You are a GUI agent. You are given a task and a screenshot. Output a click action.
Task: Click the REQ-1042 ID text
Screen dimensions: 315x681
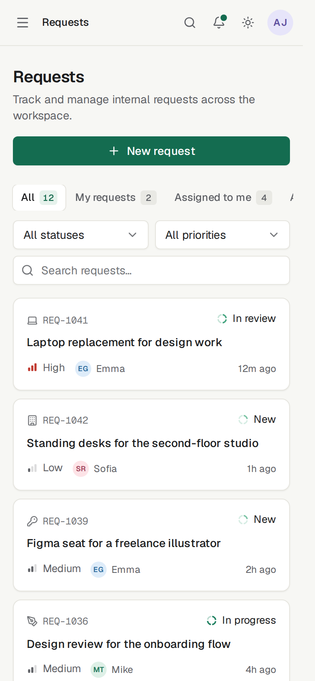(65, 420)
